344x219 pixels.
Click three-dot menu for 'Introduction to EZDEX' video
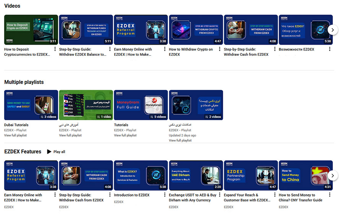tap(165, 195)
